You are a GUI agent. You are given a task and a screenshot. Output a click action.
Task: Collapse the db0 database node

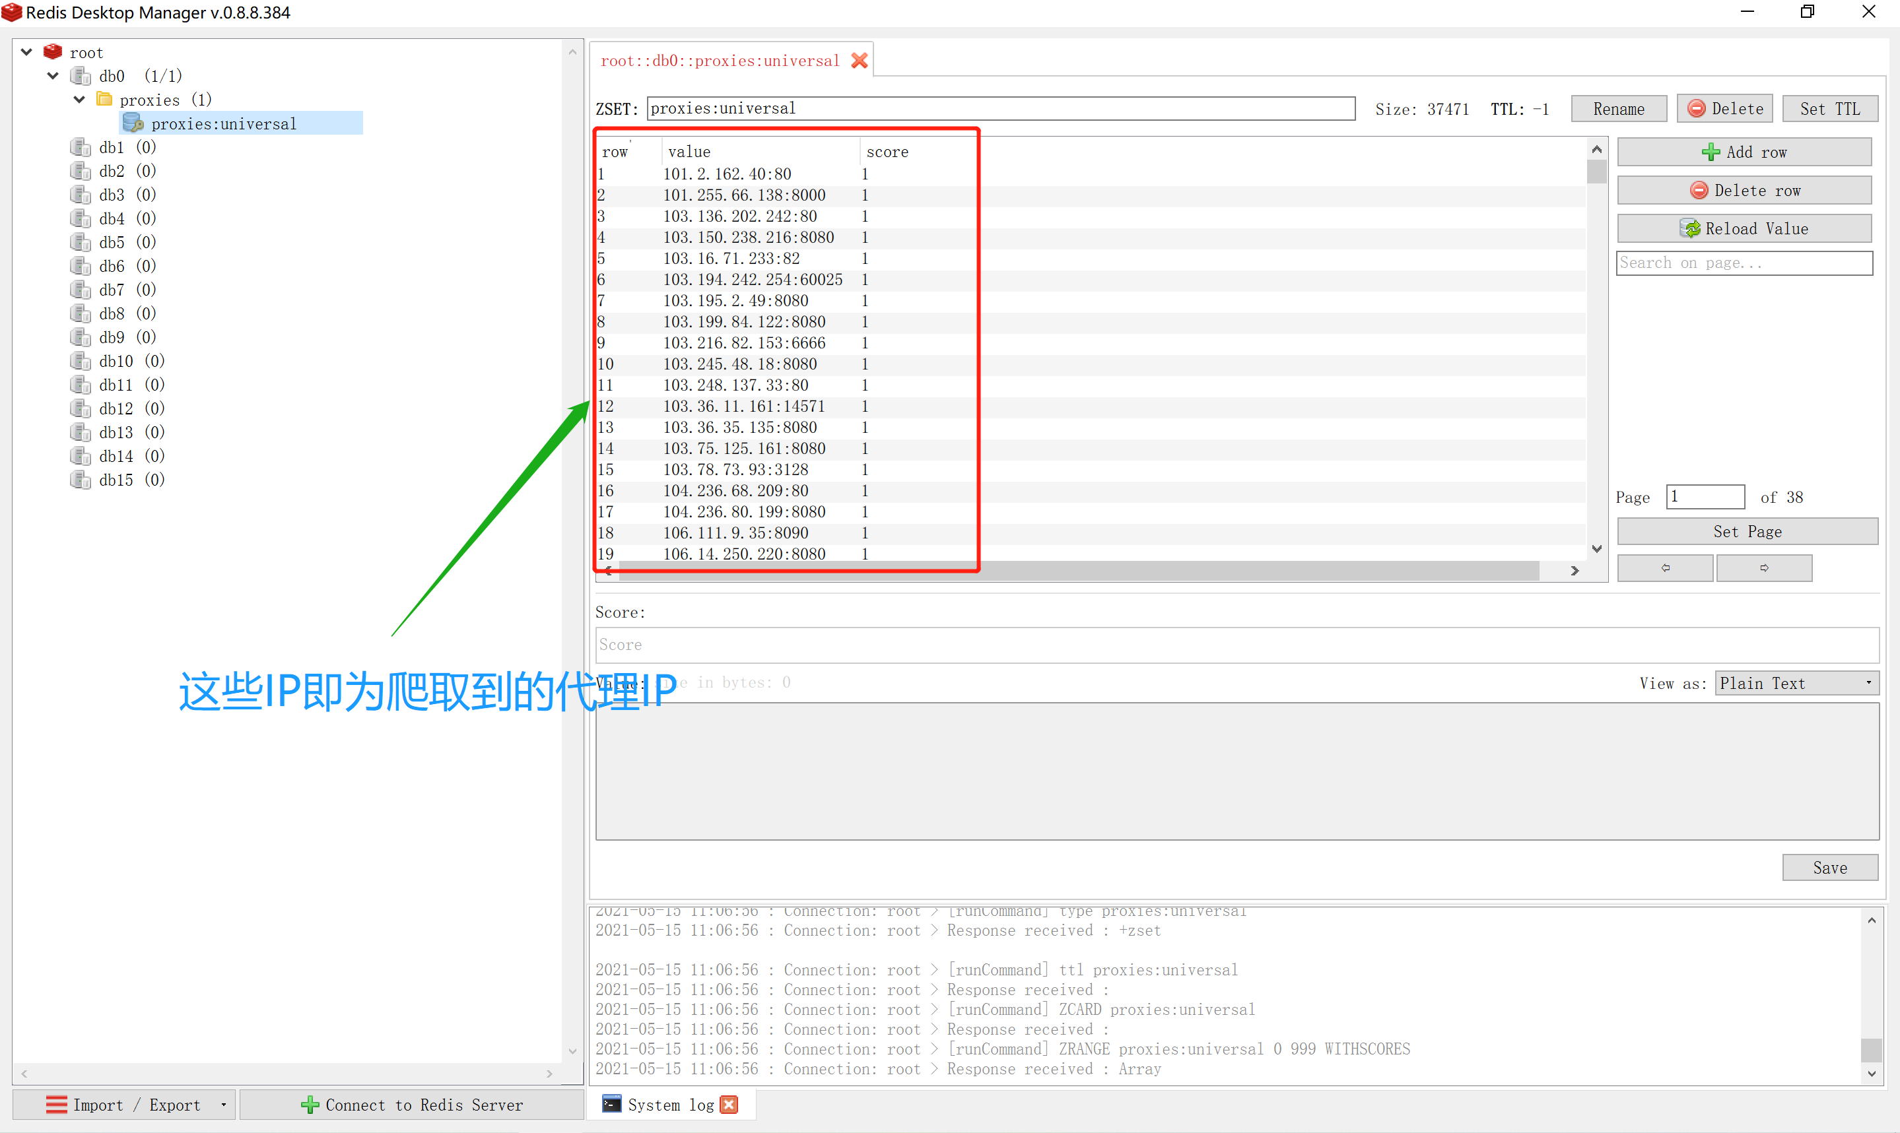tap(53, 76)
